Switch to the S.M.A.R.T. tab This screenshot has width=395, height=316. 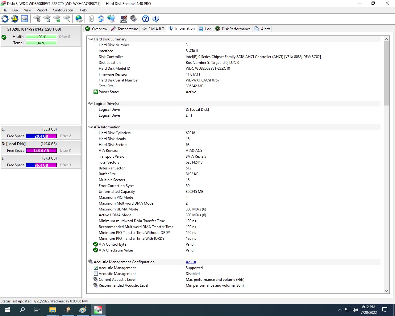pyautogui.click(x=153, y=29)
